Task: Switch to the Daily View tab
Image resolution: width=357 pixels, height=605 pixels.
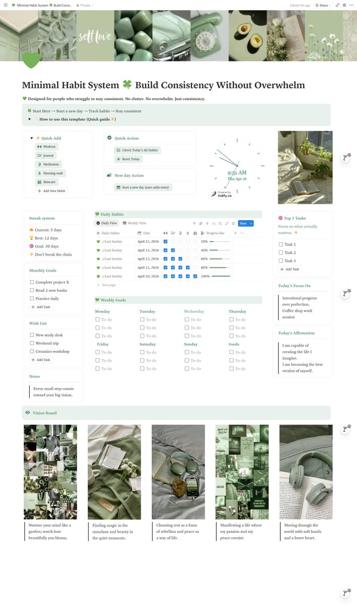Action: [x=107, y=223]
